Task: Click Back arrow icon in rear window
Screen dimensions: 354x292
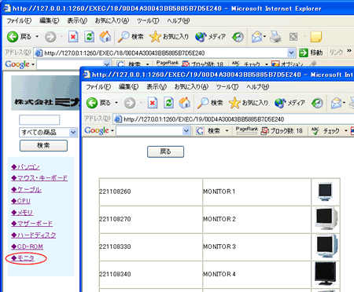Action: [x=13, y=37]
